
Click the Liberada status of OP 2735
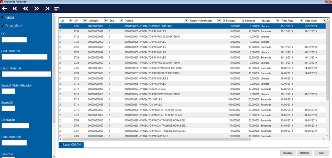pyautogui.click(x=265, y=26)
